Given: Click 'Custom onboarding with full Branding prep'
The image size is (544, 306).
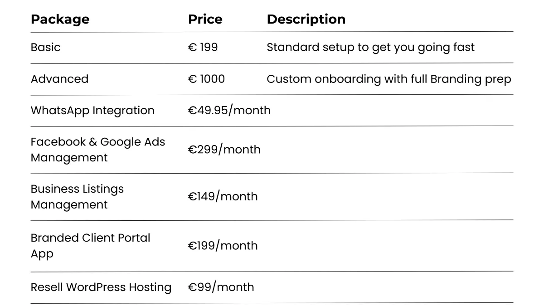Looking at the screenshot, I should tap(389, 79).
